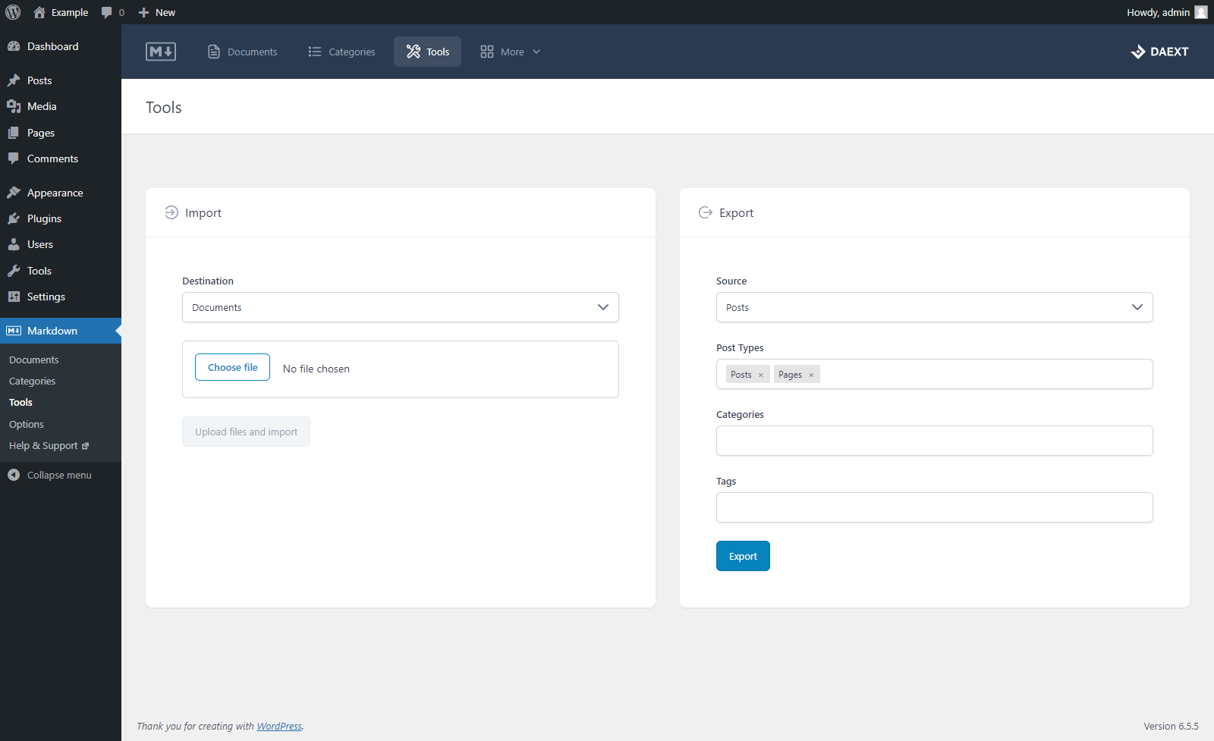This screenshot has width=1214, height=741.
Task: Click the Markdown M↓ logo icon
Action: point(161,52)
